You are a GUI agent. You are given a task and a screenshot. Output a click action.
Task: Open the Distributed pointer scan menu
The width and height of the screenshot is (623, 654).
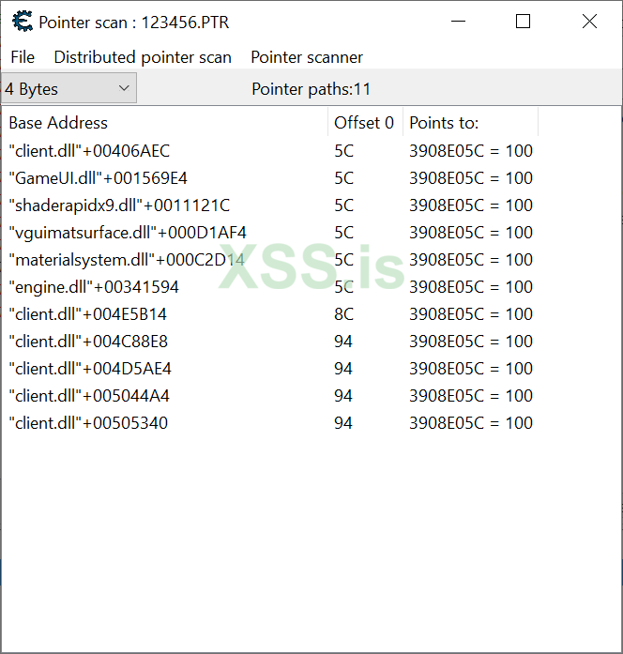(x=143, y=57)
